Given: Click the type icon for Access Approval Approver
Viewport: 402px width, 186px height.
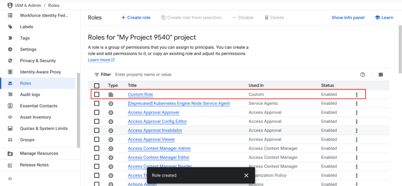Looking at the screenshot, I should pyautogui.click(x=111, y=113).
